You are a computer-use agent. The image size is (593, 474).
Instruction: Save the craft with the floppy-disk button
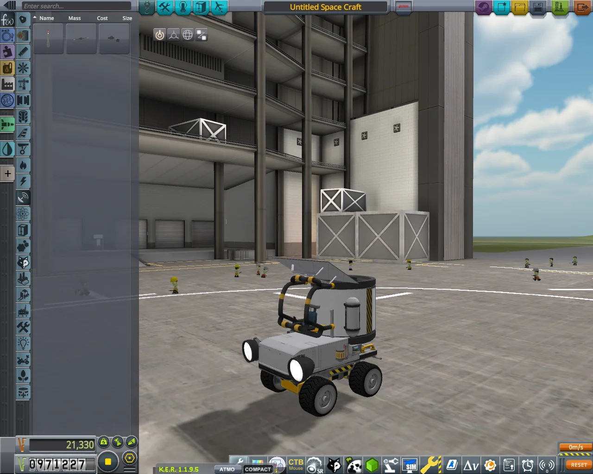(x=538, y=7)
